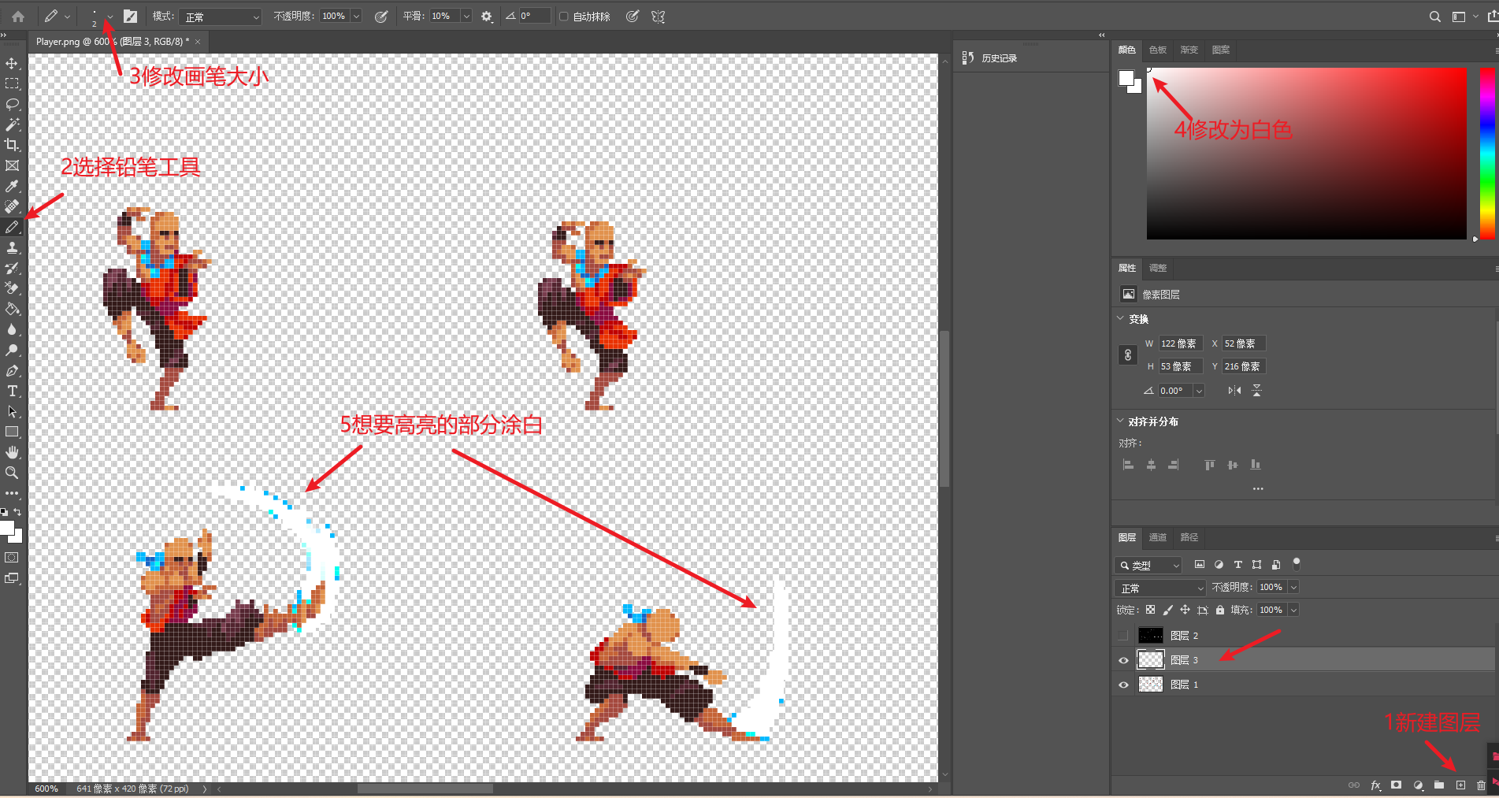Open the 填充 fill dropdown arrow
The image size is (1499, 798).
[1293, 610]
